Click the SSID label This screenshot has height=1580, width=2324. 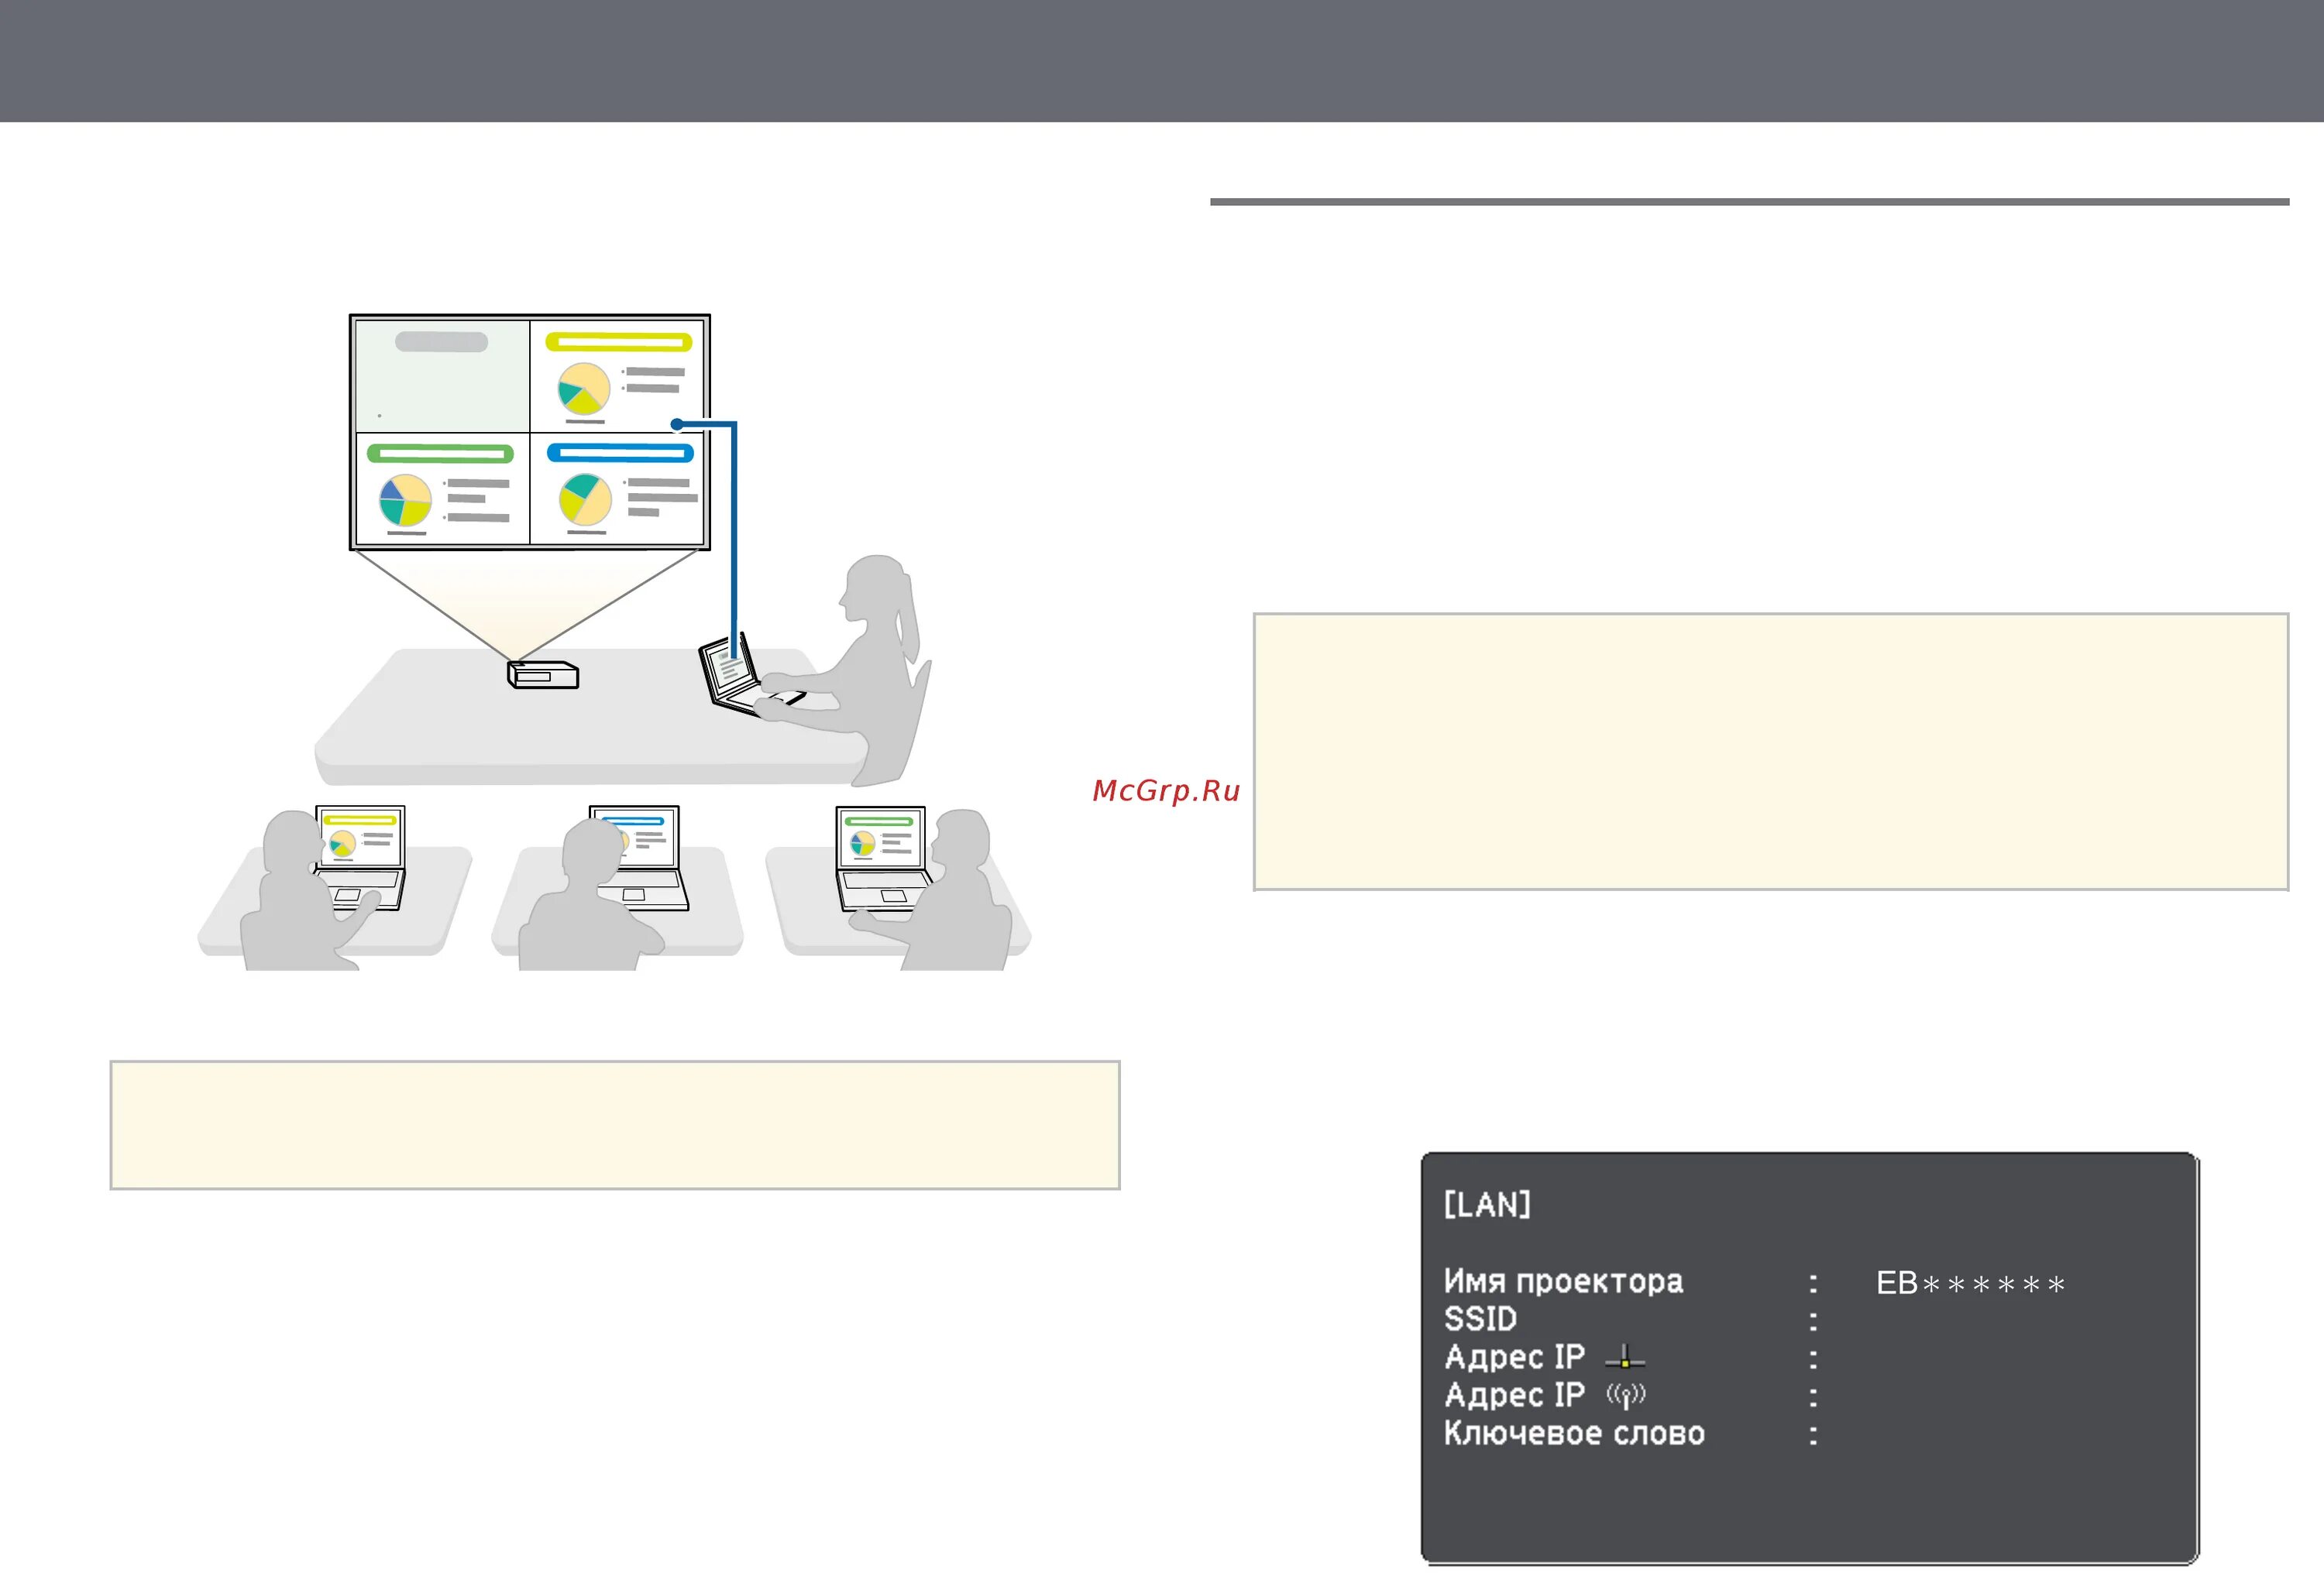tap(1480, 1319)
